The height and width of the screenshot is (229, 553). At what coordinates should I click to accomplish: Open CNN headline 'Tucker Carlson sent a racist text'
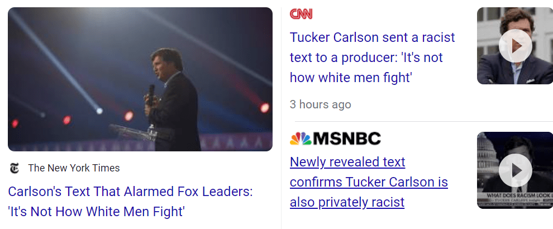pyautogui.click(x=372, y=37)
